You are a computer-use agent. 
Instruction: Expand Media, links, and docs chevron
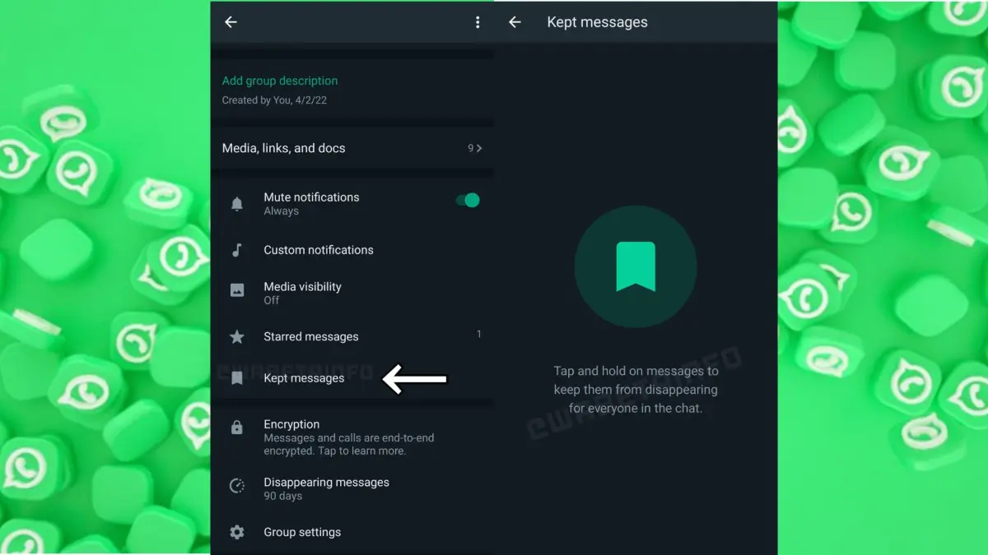(x=479, y=148)
